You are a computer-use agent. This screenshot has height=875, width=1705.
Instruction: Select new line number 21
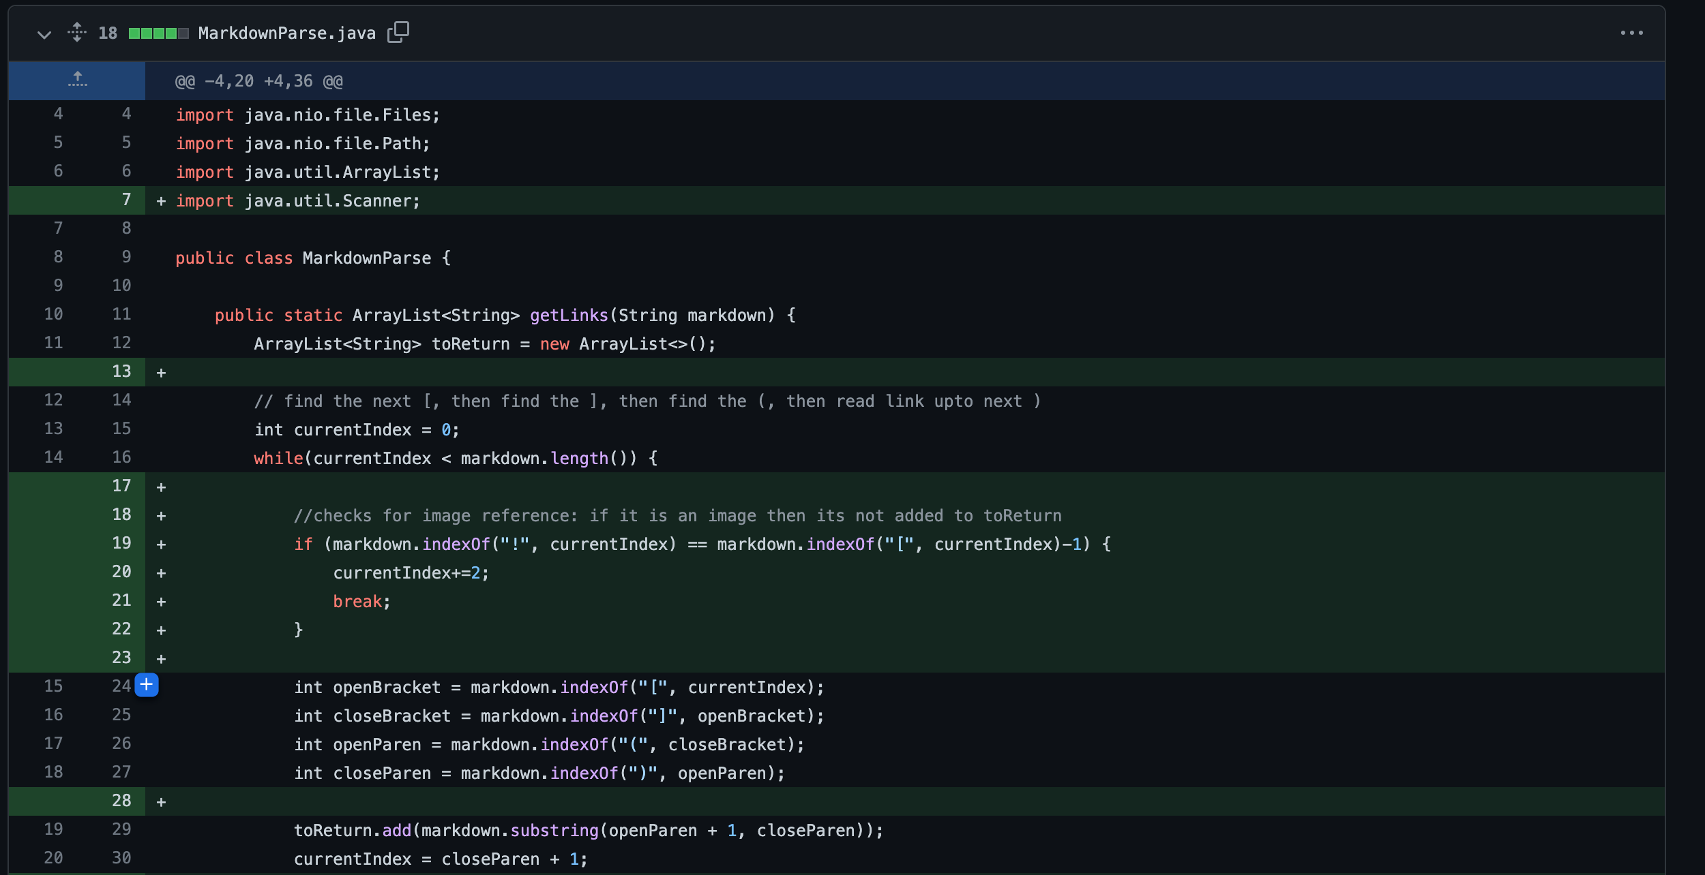[x=121, y=600]
